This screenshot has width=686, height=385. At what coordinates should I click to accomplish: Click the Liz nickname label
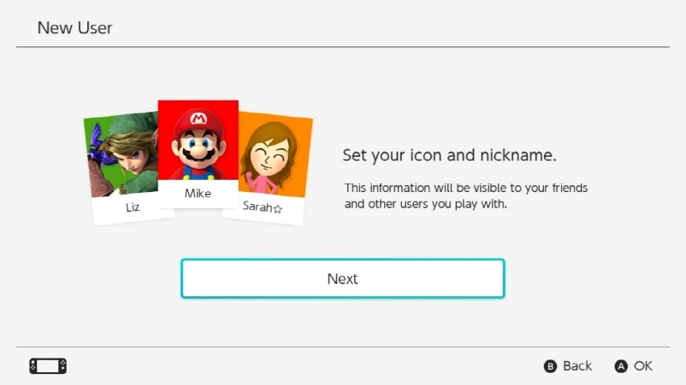pyautogui.click(x=133, y=207)
